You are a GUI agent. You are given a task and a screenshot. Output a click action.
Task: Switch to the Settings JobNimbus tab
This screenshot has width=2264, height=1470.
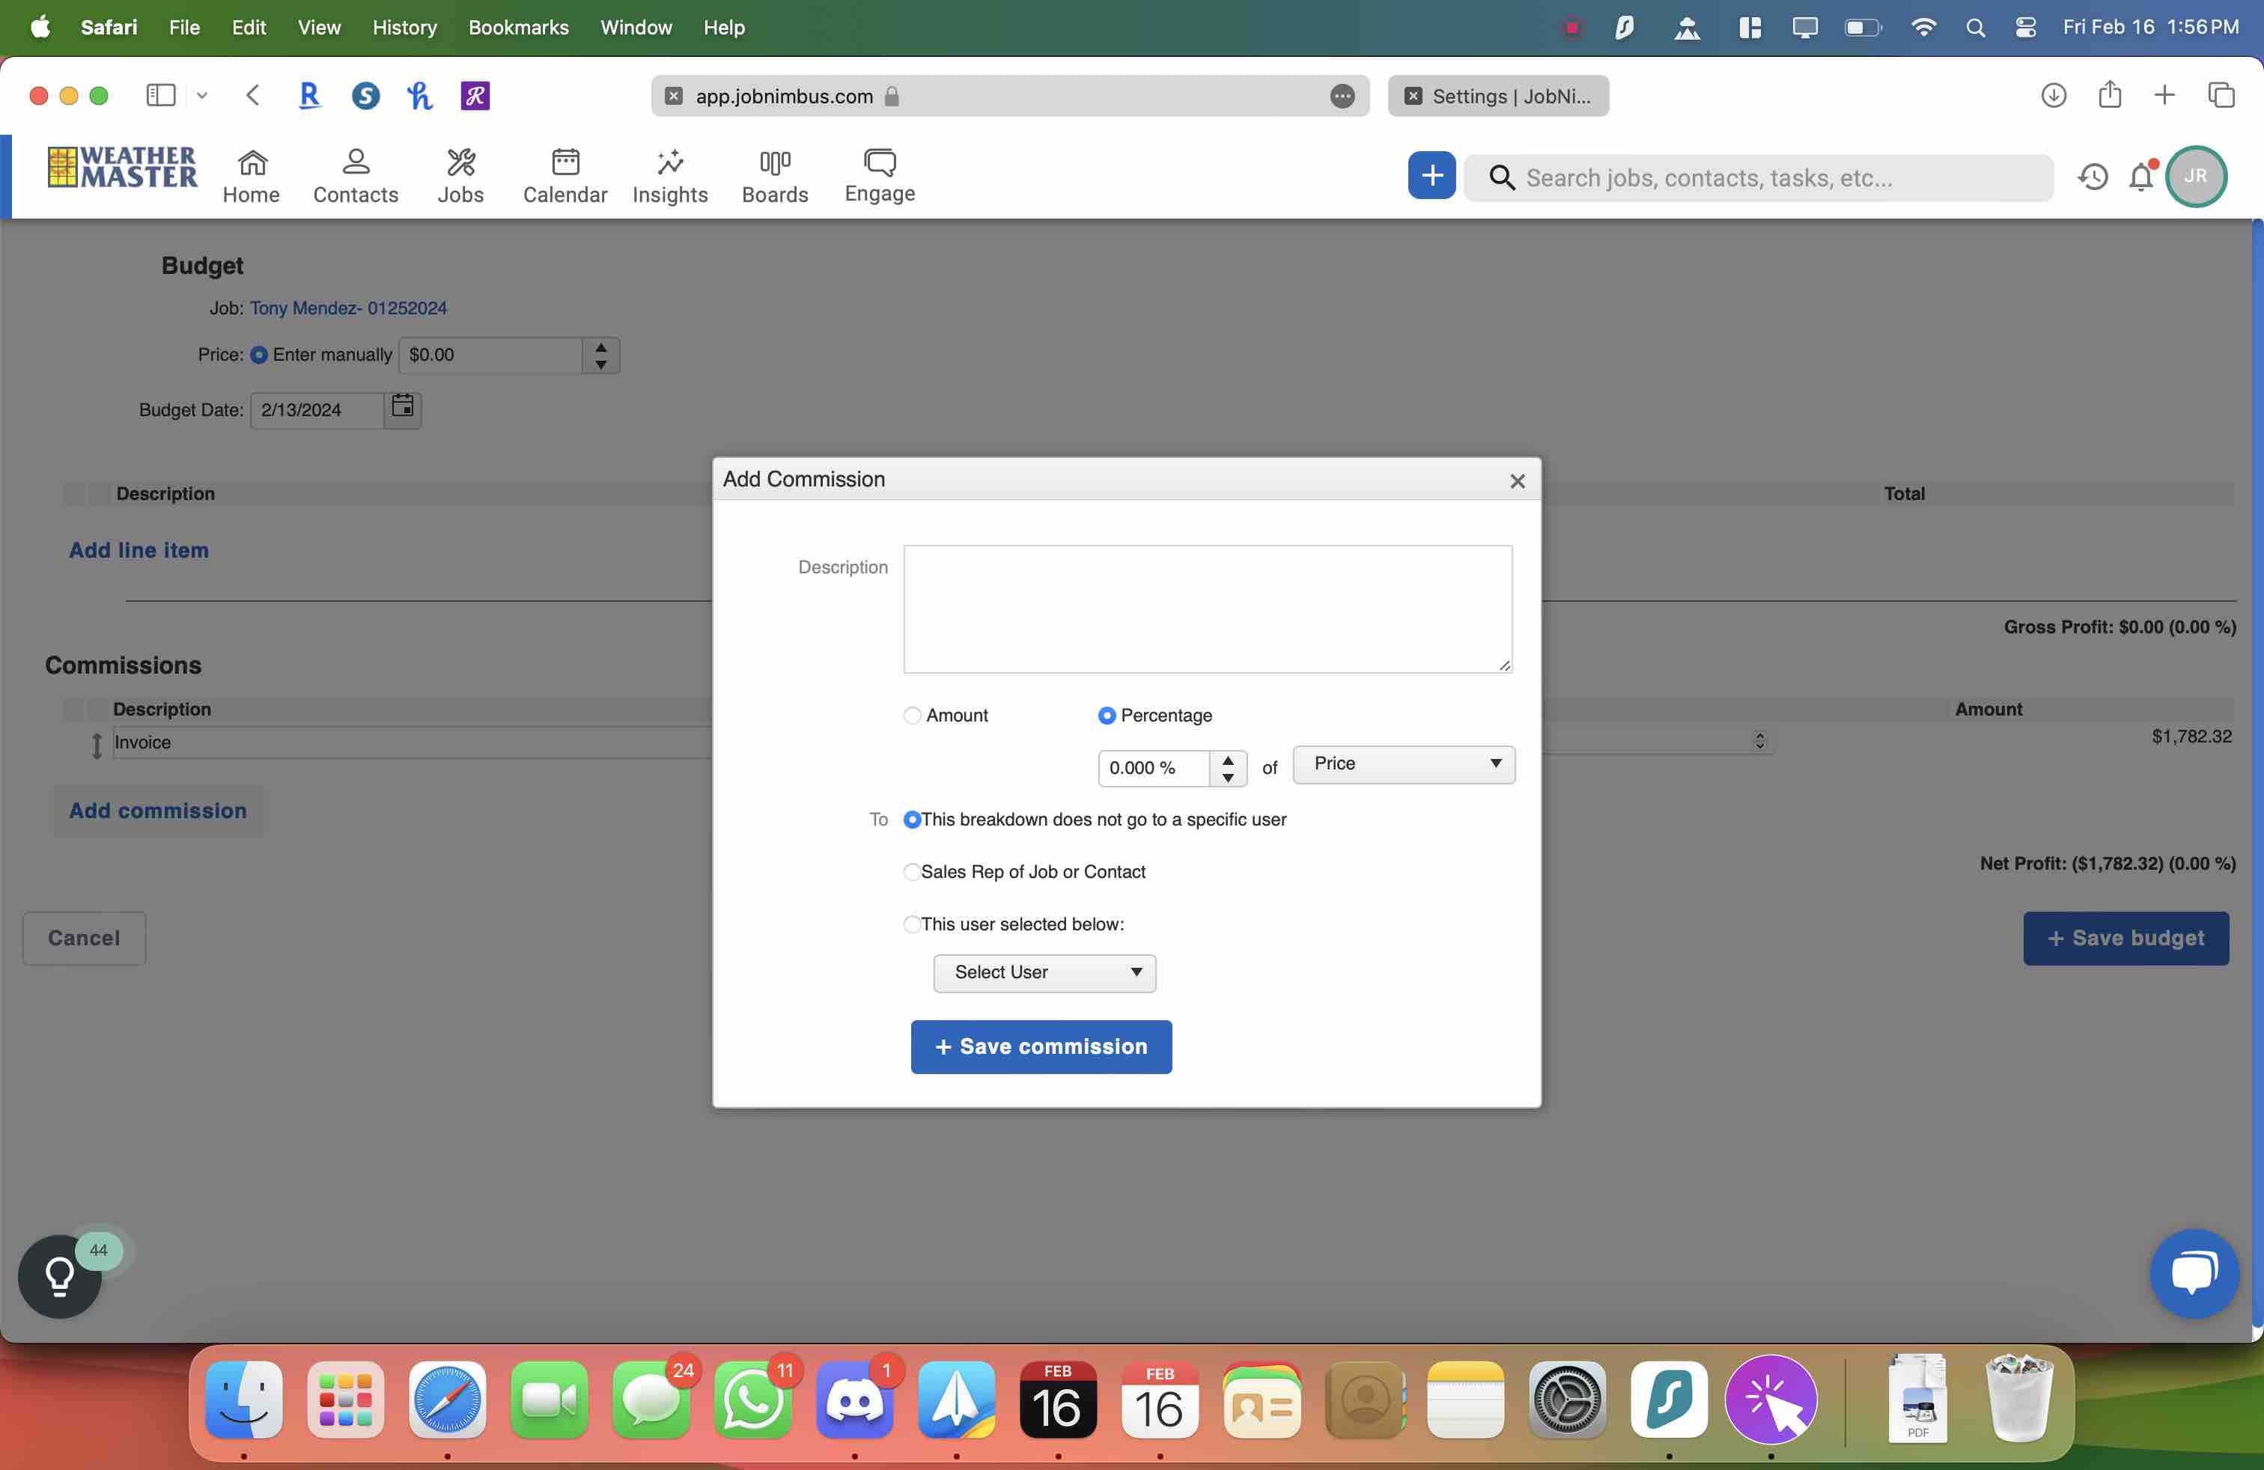tap(1498, 96)
